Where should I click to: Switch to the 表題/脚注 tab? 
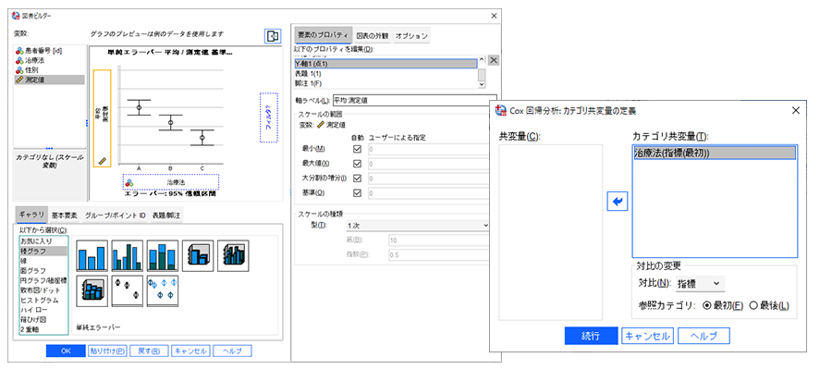pos(166,216)
